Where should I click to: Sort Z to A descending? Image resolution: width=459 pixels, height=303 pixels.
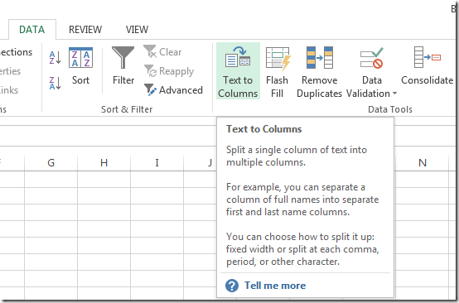point(55,84)
